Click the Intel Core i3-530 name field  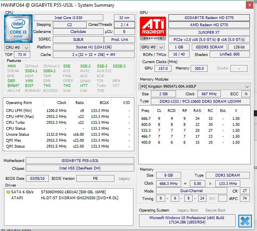[68, 18]
